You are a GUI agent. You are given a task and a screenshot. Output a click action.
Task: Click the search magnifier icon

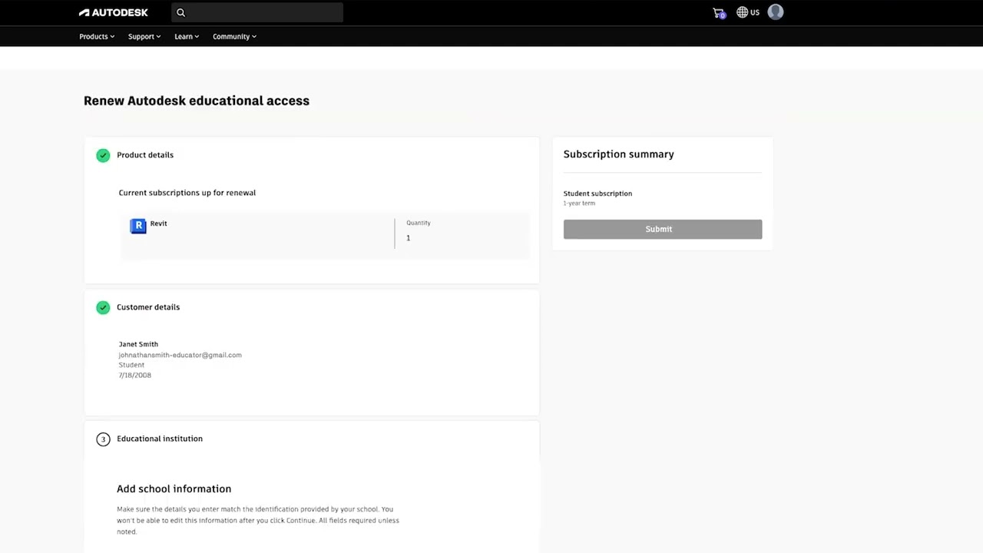coord(180,12)
